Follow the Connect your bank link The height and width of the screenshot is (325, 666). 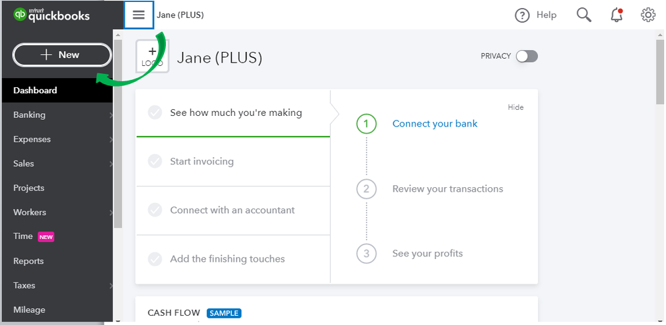(x=435, y=124)
